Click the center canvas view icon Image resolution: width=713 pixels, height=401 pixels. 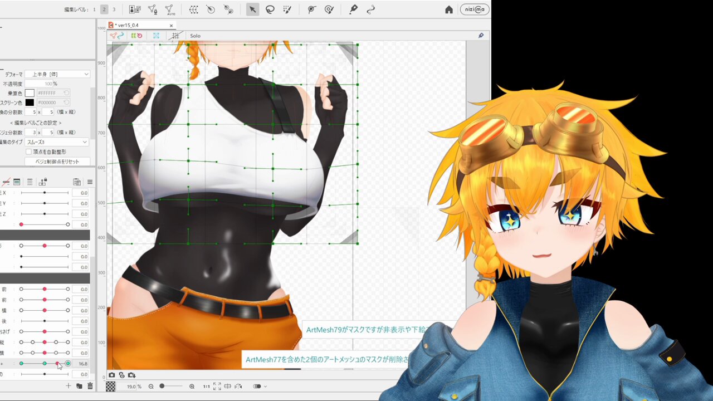tap(228, 387)
